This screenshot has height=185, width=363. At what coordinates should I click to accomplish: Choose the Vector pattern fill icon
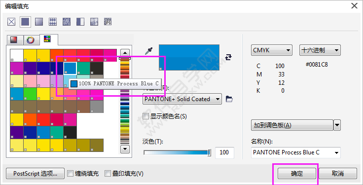[53, 22]
